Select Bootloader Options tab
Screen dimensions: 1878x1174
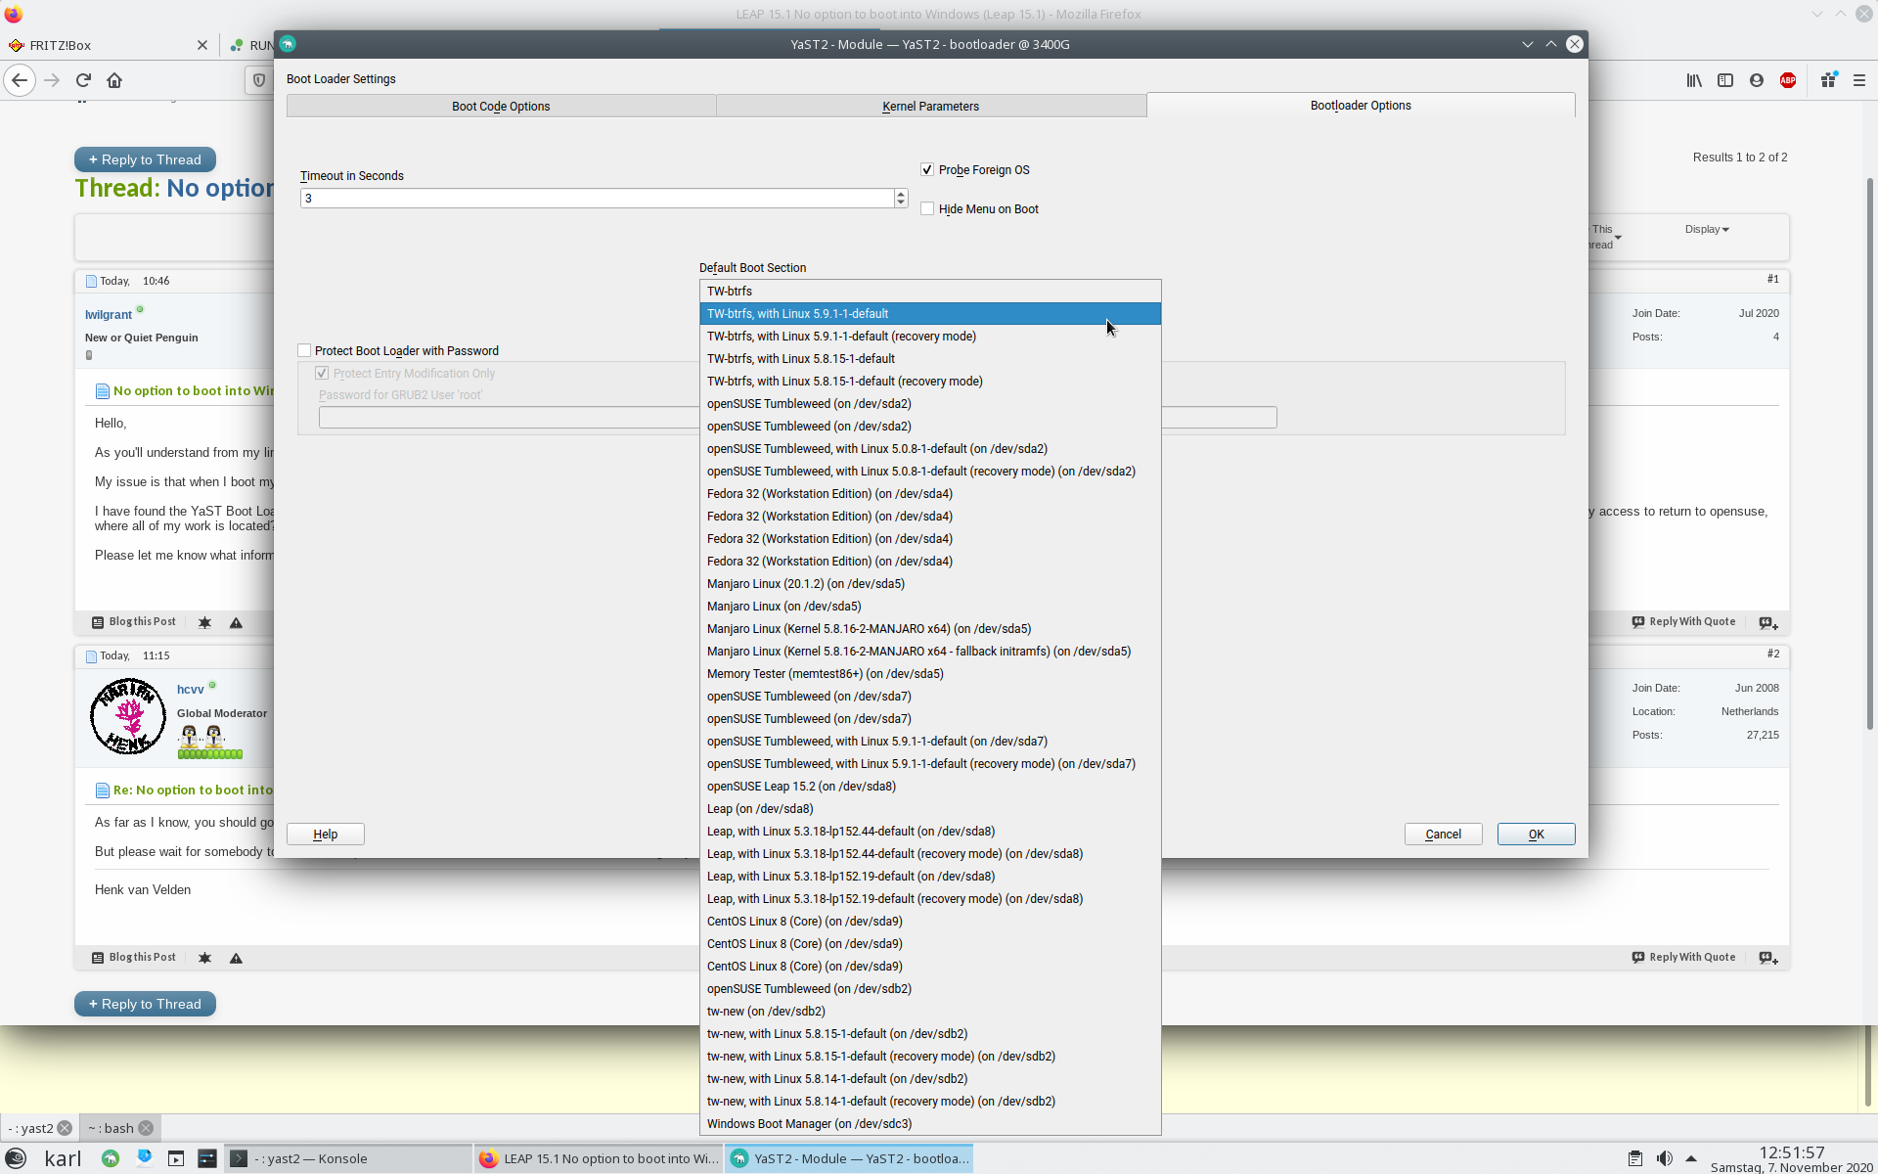1361,105
